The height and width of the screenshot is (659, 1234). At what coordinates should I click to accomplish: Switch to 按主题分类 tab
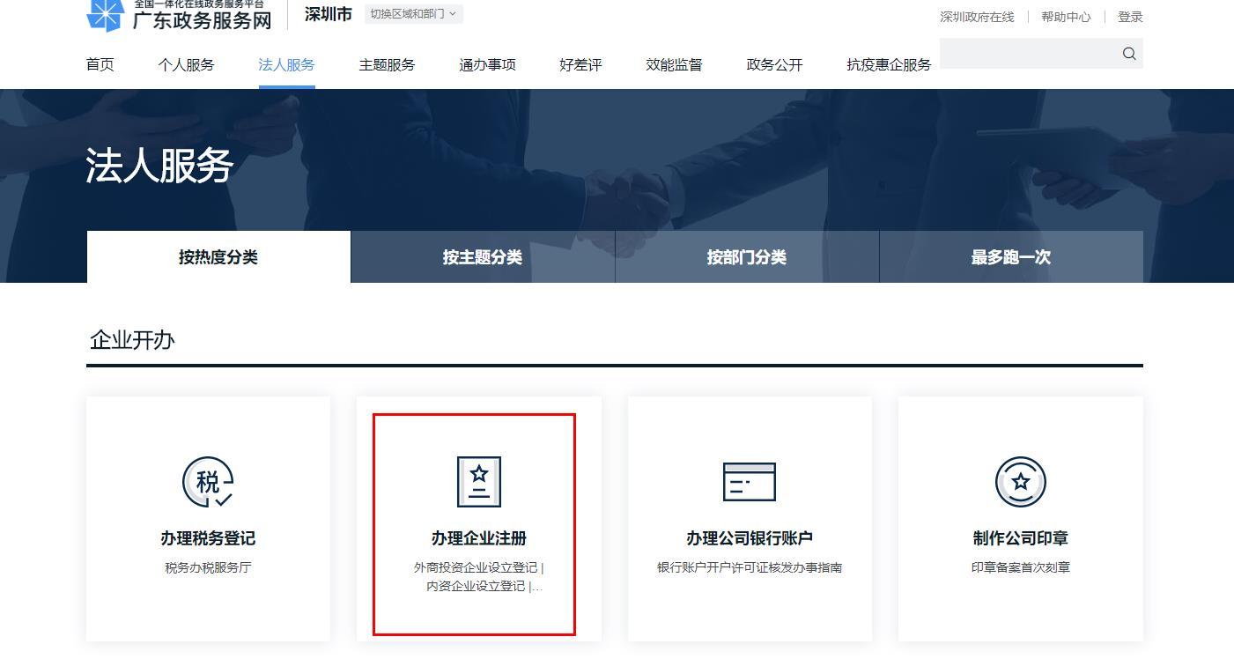tap(483, 257)
